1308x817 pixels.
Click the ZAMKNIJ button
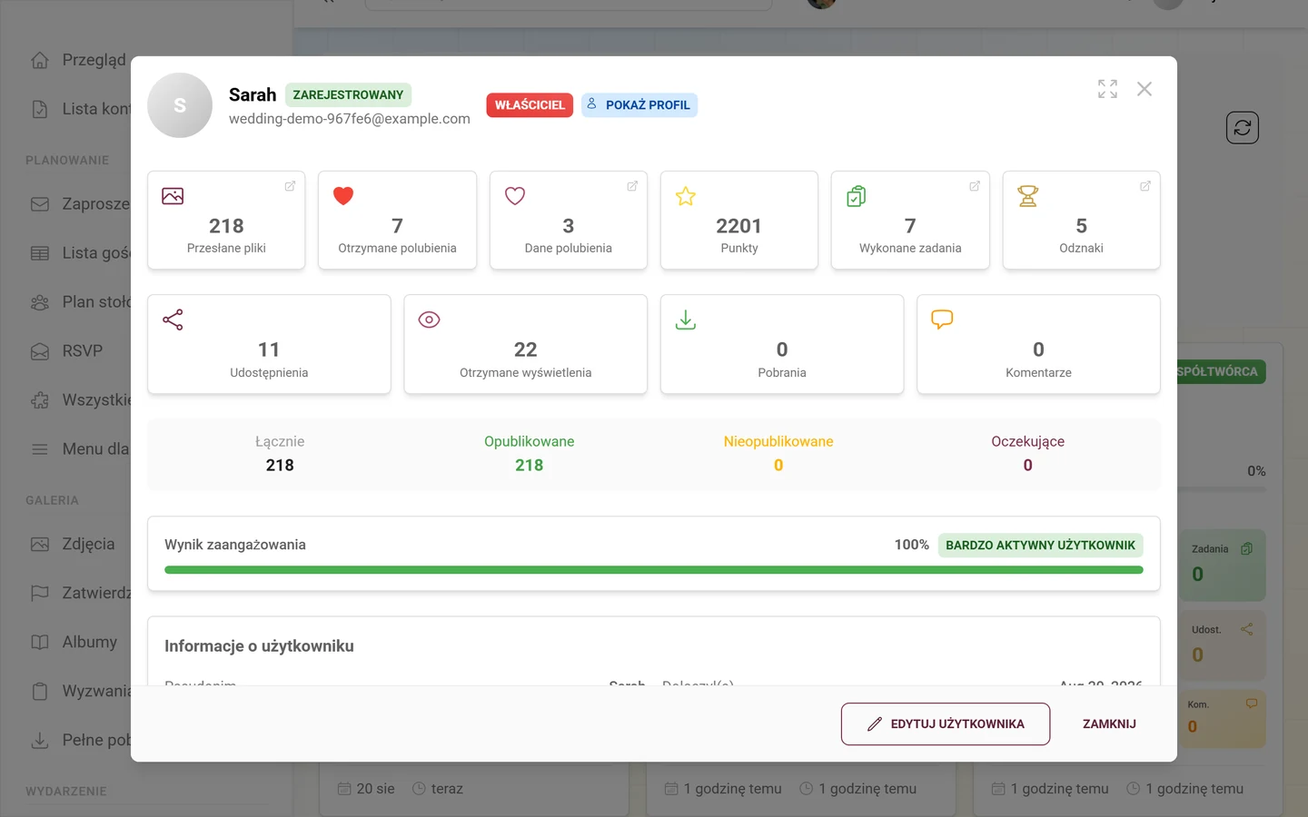(1109, 724)
